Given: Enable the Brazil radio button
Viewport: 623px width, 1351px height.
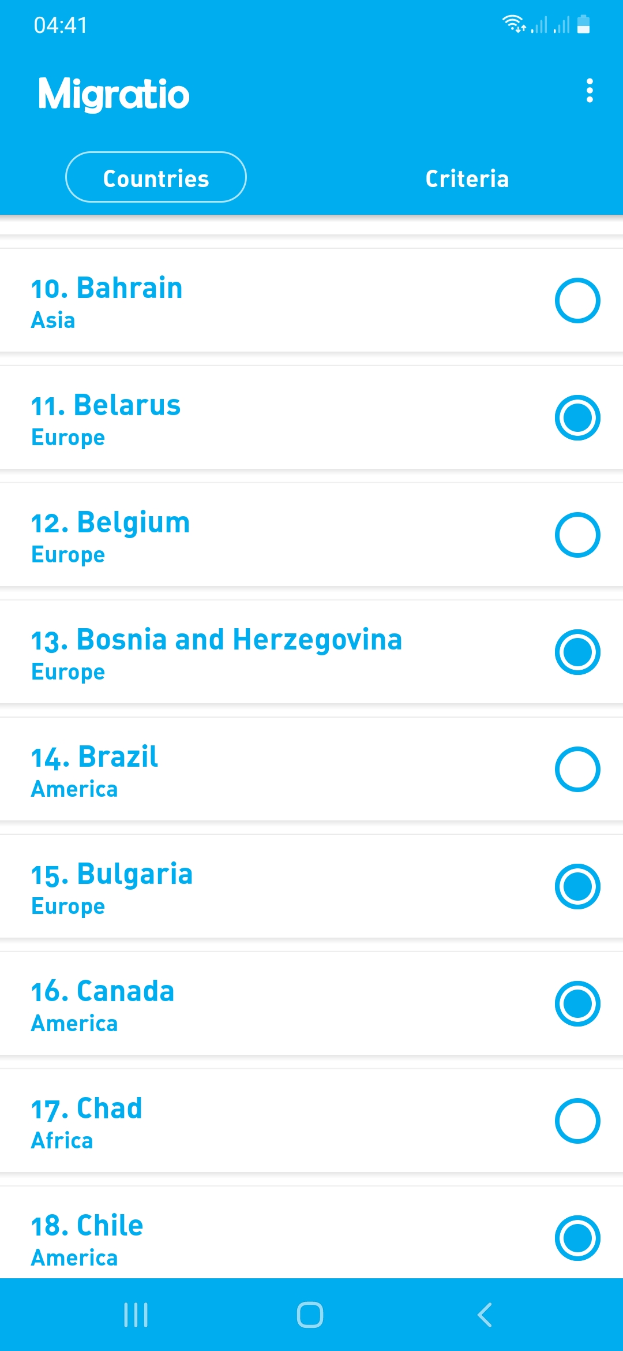Looking at the screenshot, I should tap(577, 770).
